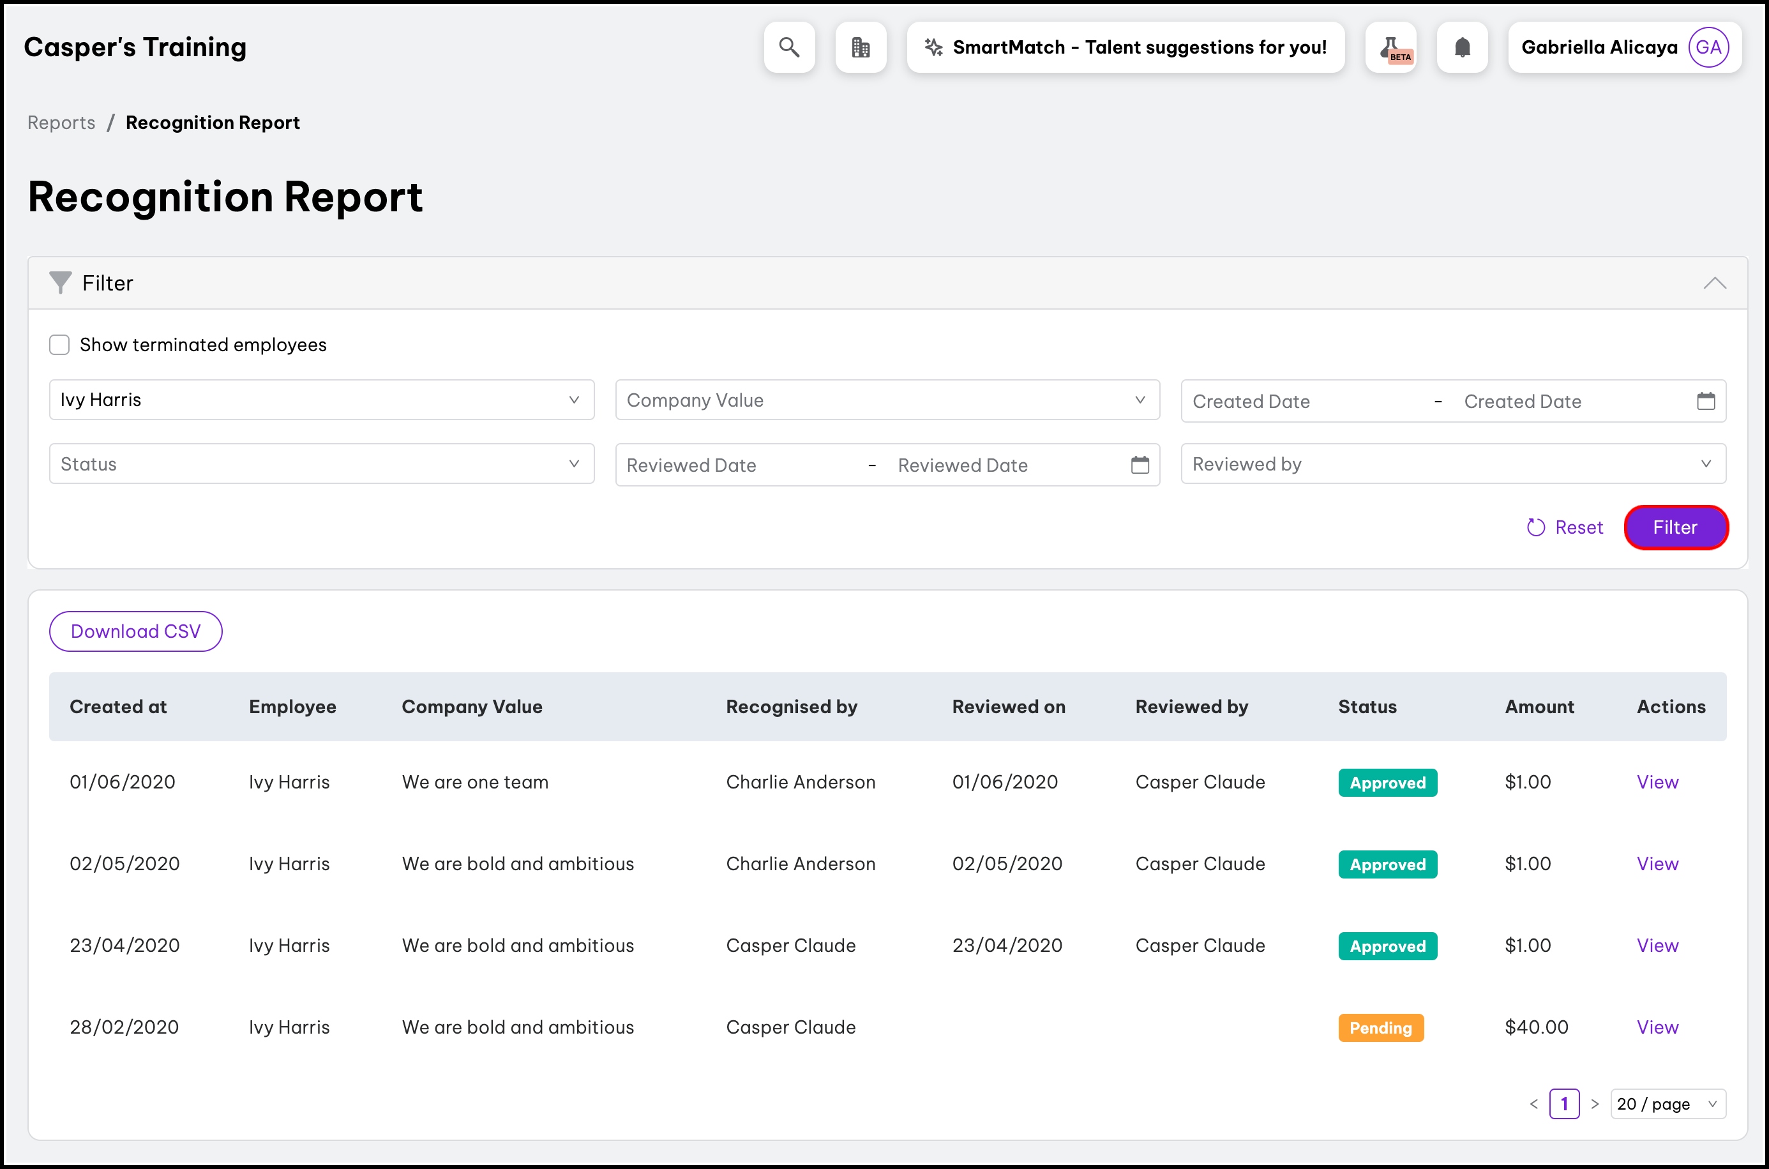Go to Reports breadcrumb

(x=61, y=123)
